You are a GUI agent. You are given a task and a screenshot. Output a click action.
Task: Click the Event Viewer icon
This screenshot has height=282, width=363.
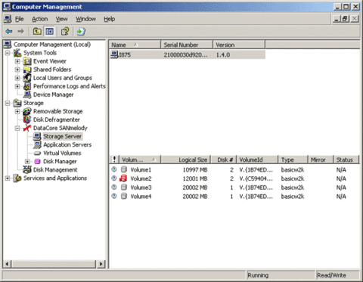tap(27, 61)
